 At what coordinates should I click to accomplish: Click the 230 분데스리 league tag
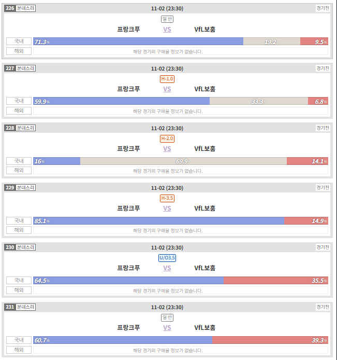[x=20, y=247]
